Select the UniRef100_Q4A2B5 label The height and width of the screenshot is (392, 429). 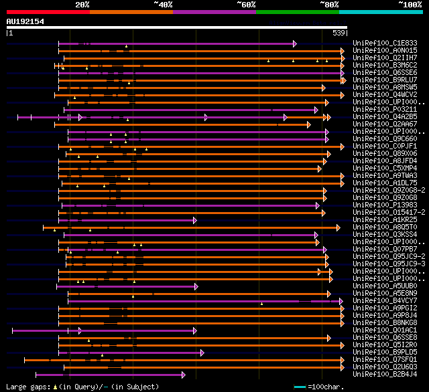(385, 116)
